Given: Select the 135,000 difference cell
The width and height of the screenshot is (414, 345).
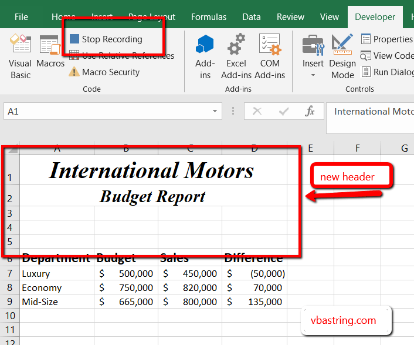Looking at the screenshot, I should [254, 302].
